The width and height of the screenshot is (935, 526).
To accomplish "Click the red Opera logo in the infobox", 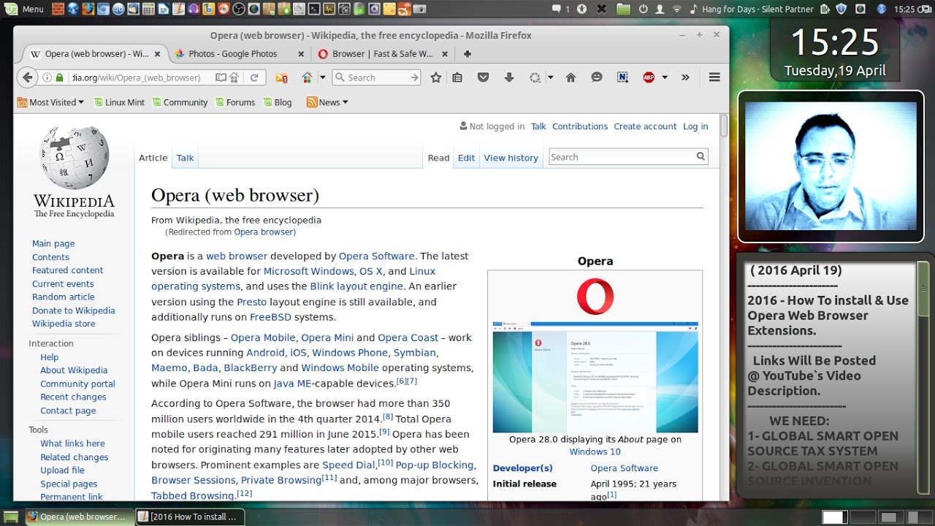I will [x=595, y=296].
